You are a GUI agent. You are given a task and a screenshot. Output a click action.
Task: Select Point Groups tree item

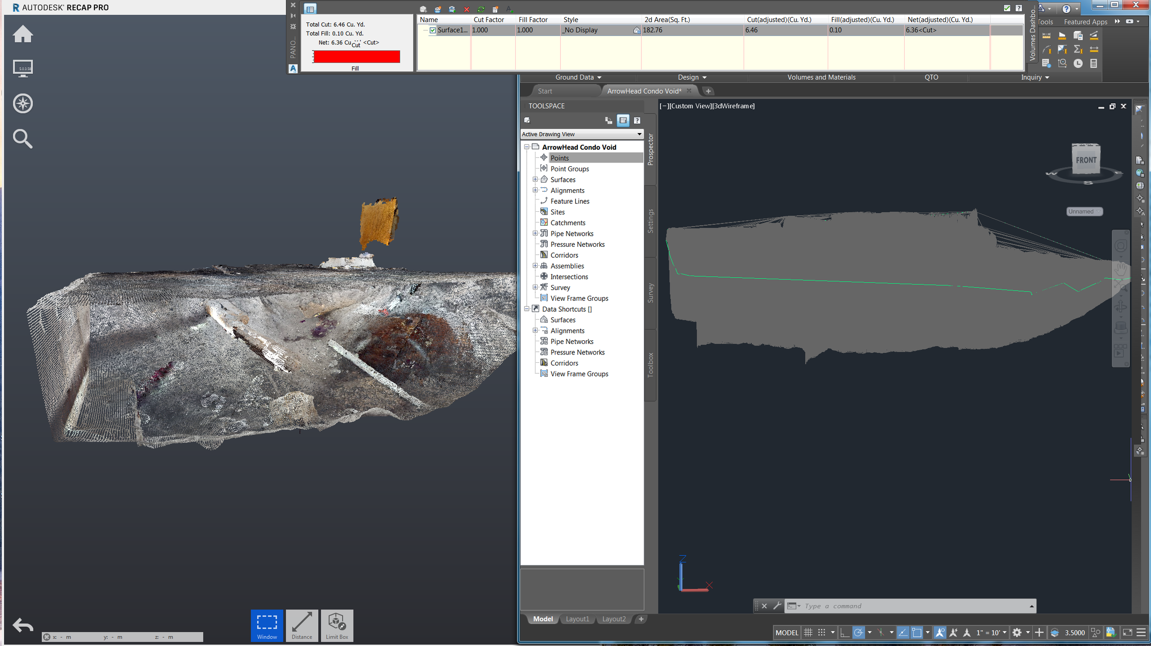coord(570,169)
